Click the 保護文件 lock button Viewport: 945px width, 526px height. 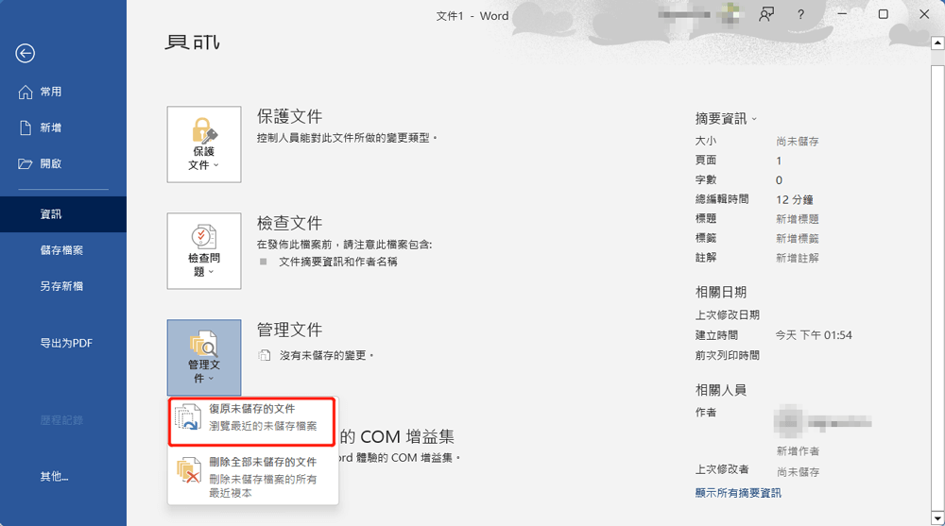(x=204, y=144)
